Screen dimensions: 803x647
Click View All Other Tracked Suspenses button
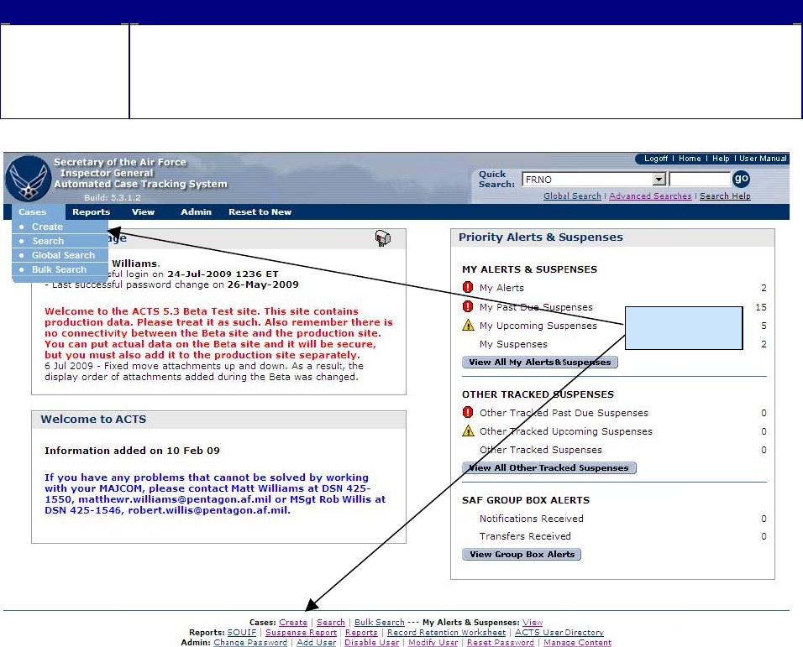549,468
